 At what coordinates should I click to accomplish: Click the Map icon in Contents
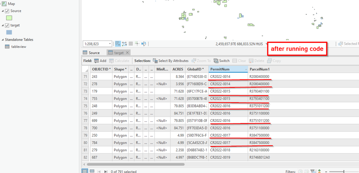coord(4,4)
